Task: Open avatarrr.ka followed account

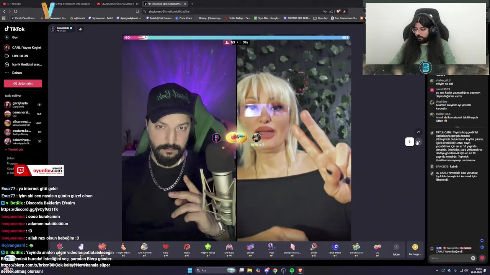Action: [x=23, y=132]
